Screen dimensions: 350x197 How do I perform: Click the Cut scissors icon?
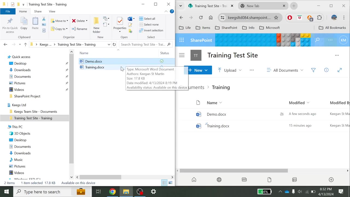coord(44,19)
